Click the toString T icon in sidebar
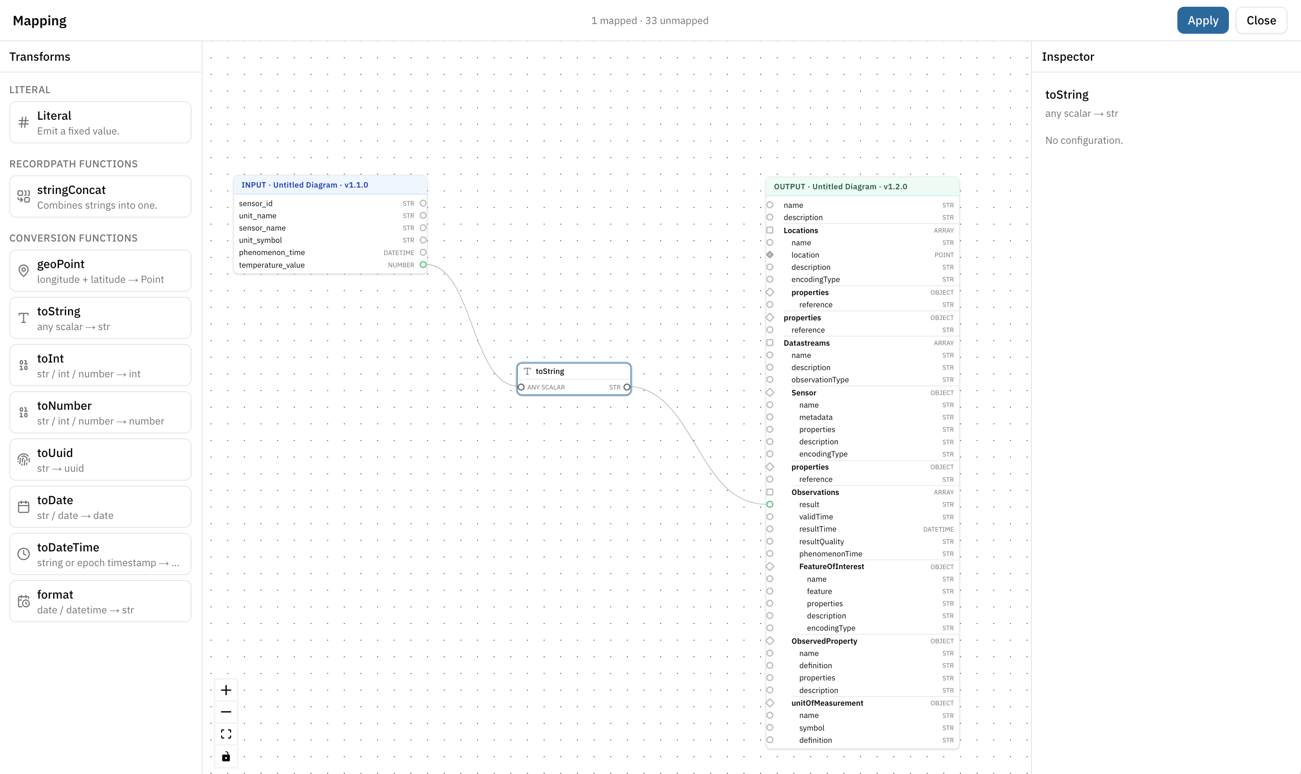Image resolution: width=1301 pixels, height=774 pixels. 24,318
